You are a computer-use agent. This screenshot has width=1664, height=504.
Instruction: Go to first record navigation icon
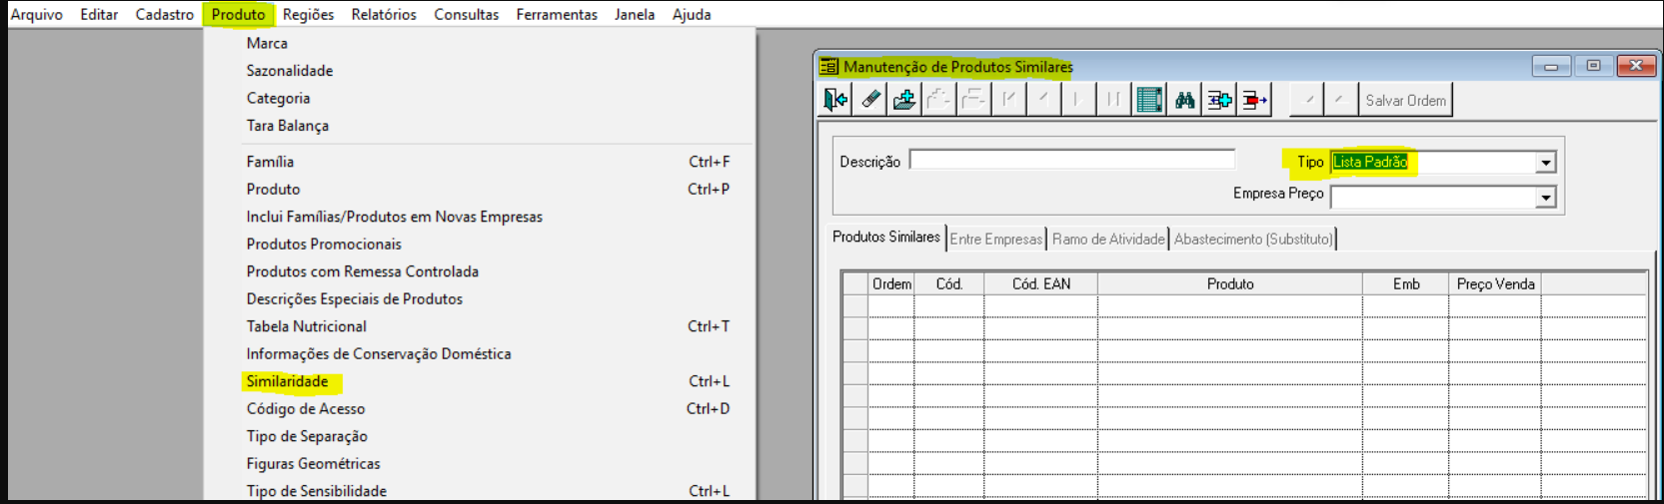[x=1008, y=100]
